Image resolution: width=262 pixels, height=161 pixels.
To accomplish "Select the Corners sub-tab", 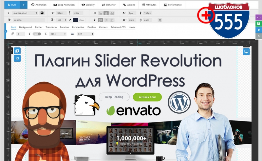I will coord(103,27).
